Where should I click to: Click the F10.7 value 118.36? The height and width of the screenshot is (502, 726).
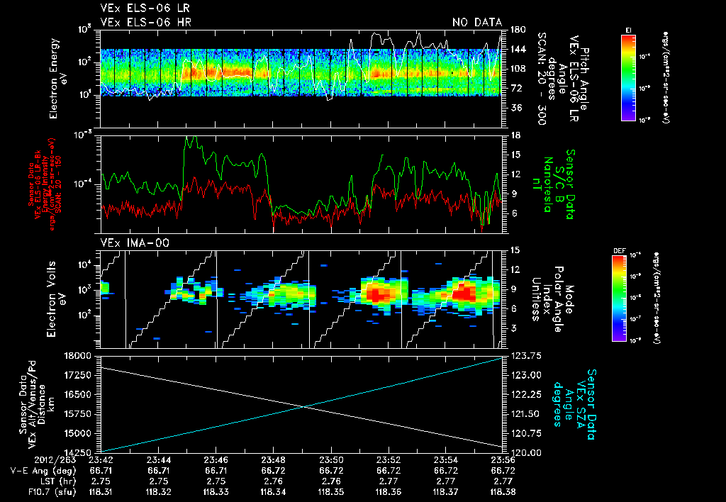pos(388,492)
